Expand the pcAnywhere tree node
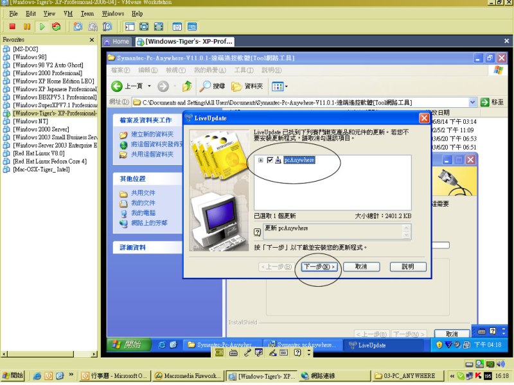Image resolution: width=514 pixels, height=385 pixels. (261, 160)
